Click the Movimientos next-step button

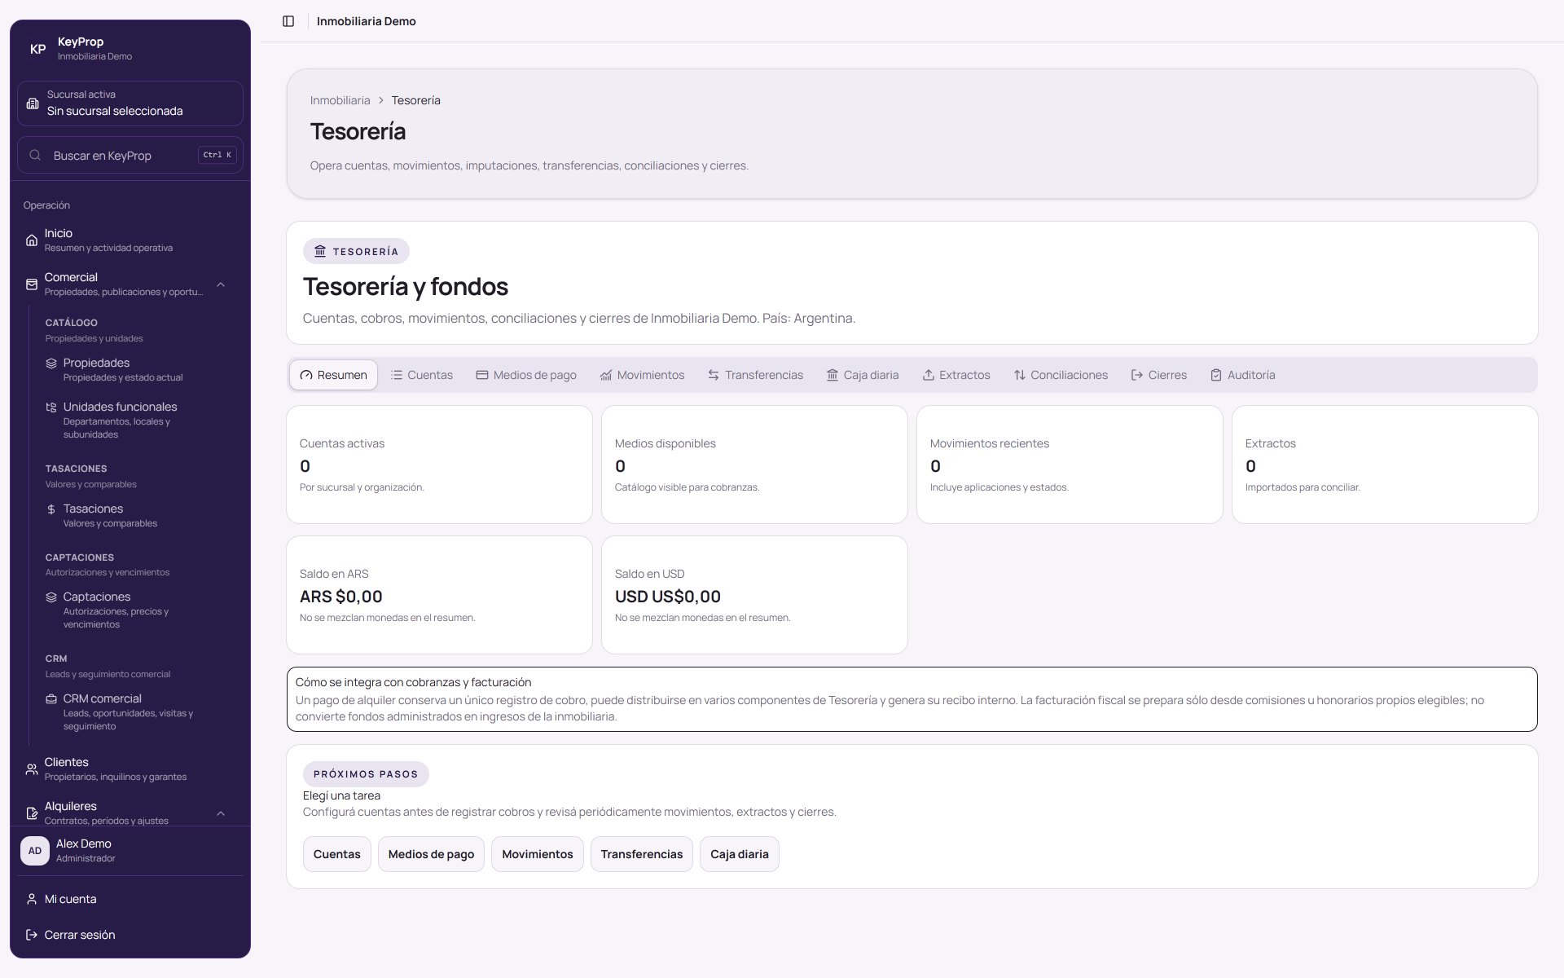coord(538,854)
